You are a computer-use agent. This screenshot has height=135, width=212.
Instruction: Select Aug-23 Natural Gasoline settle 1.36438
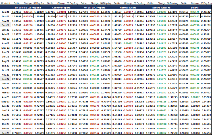(150, 115)
